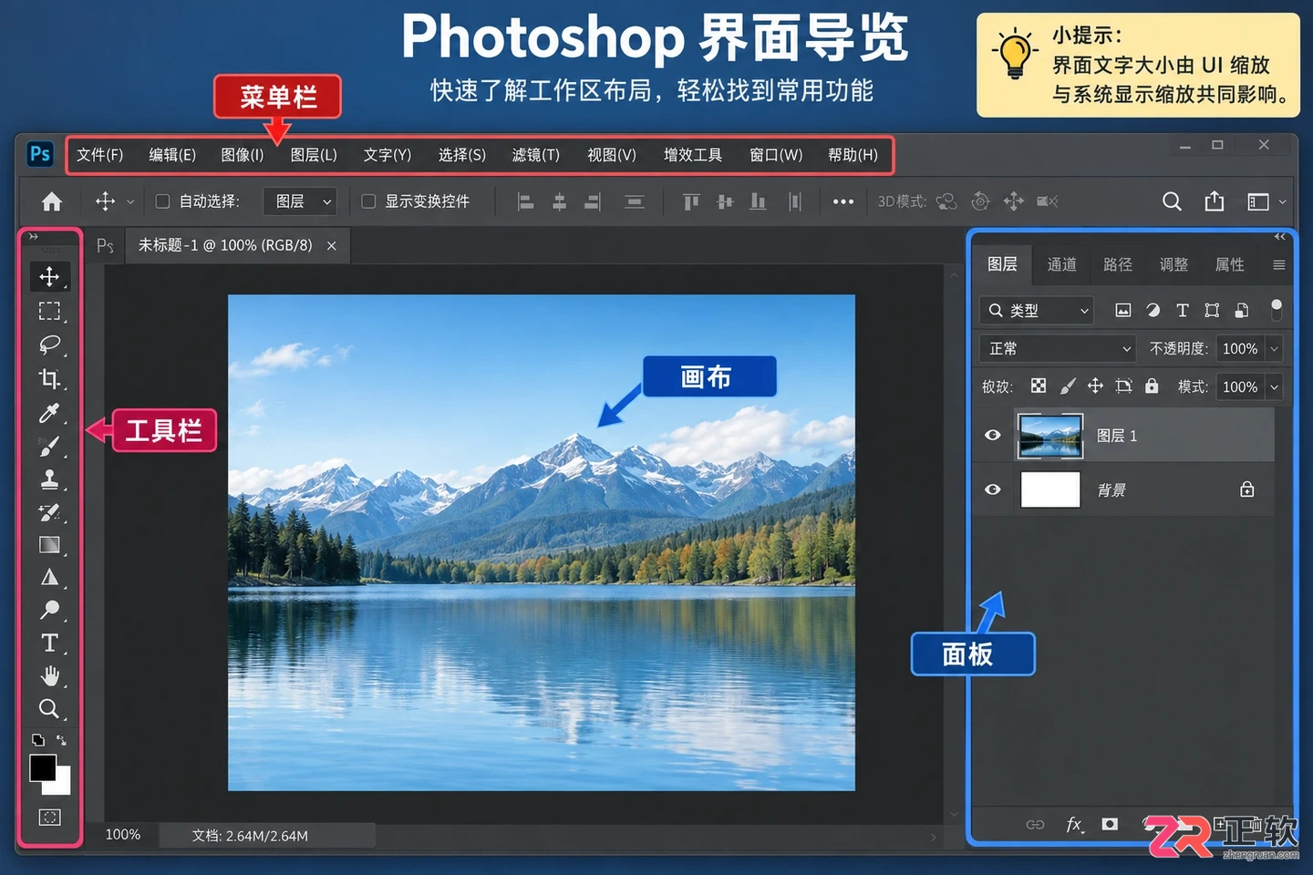Switch to the 通道 tab
This screenshot has height=875, width=1313.
(x=1061, y=264)
